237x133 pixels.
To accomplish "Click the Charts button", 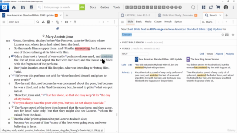I will point(207,22).
